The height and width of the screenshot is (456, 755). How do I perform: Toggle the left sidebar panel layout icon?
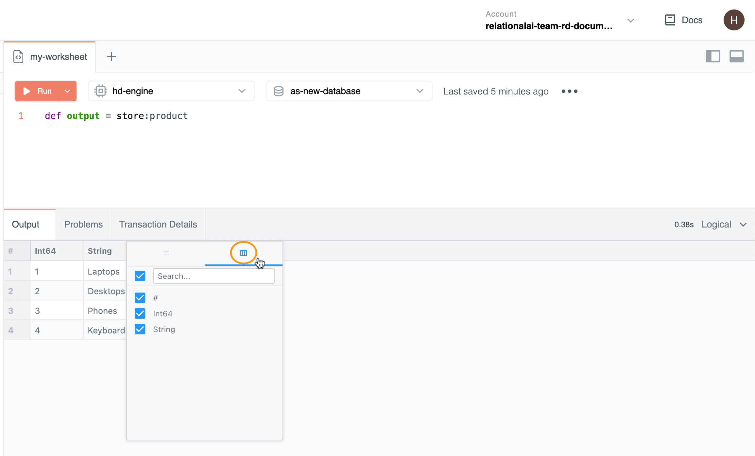click(713, 56)
